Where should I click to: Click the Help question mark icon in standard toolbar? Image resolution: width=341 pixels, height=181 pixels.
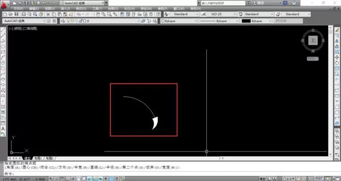(158, 14)
